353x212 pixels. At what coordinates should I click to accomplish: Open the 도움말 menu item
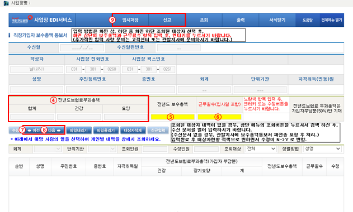(308, 20)
